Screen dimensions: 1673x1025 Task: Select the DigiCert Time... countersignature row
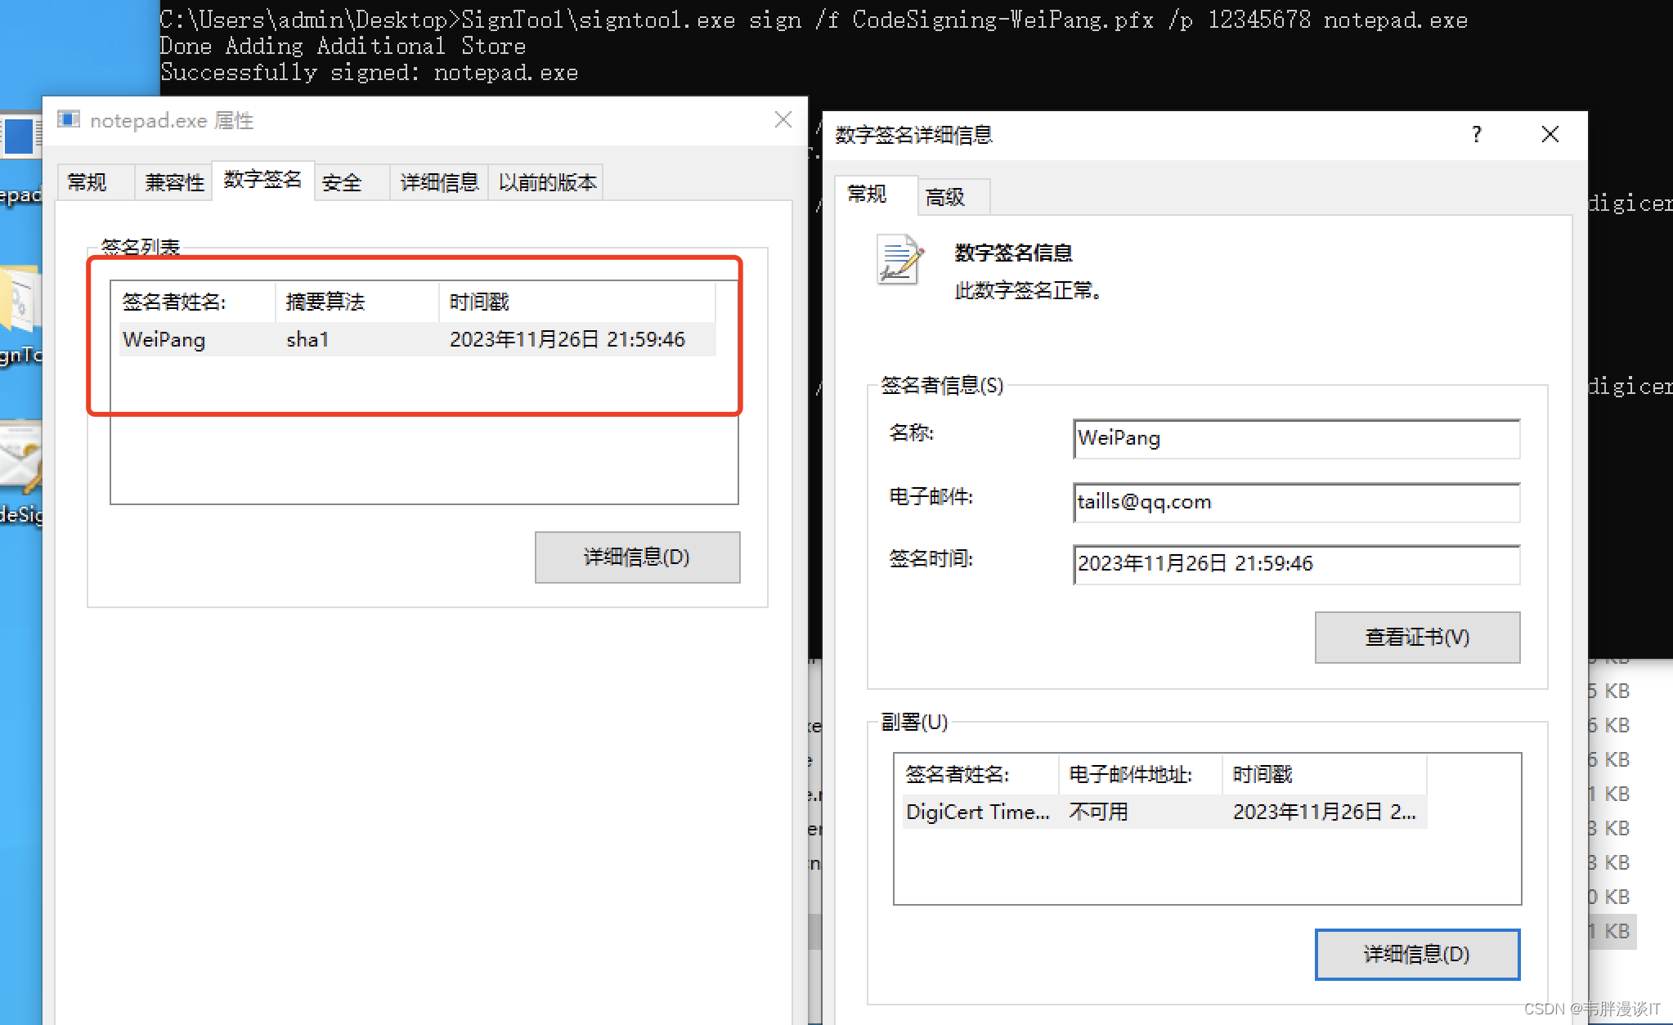point(1164,812)
